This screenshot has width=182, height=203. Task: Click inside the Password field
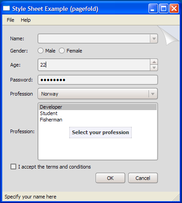pos(98,80)
